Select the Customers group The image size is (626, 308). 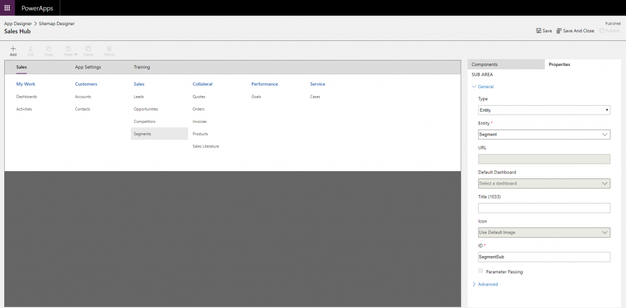click(86, 84)
